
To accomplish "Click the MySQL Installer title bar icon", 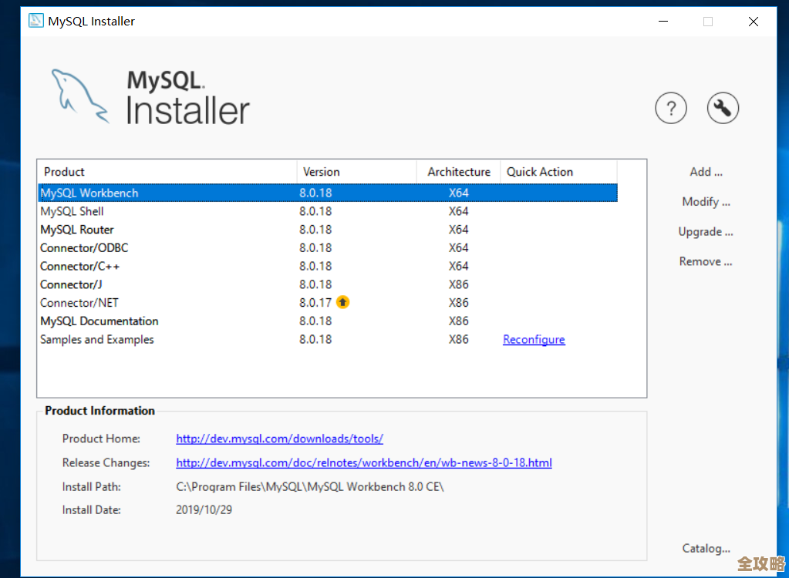I will (35, 21).
